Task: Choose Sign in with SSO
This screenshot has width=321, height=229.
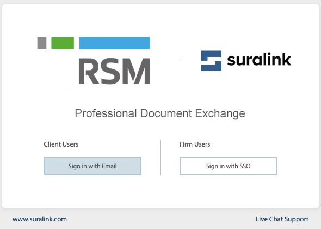Action: (229, 166)
